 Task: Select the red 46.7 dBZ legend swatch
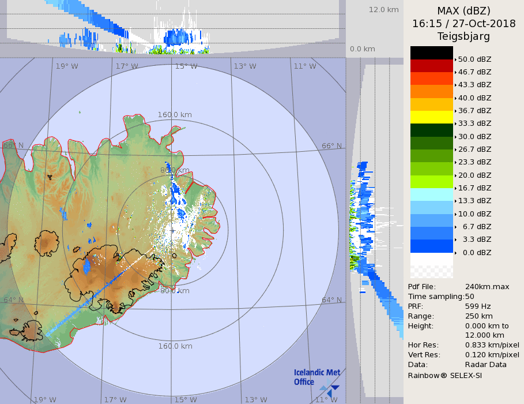click(x=431, y=66)
